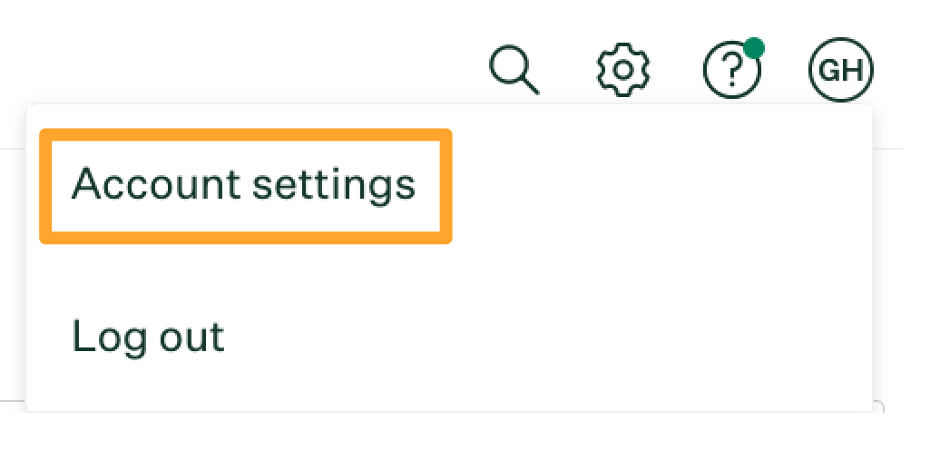Sign out using the Log out option

click(x=148, y=337)
